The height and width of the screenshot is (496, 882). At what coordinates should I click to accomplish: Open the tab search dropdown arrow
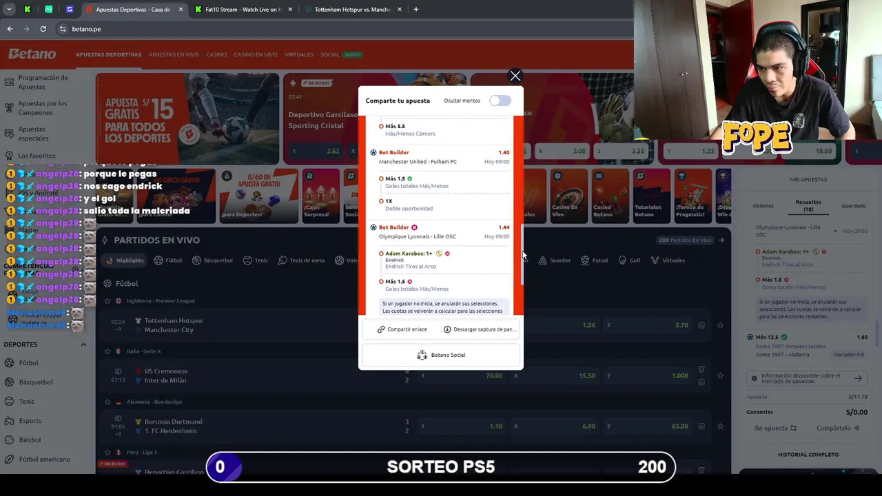[9, 10]
